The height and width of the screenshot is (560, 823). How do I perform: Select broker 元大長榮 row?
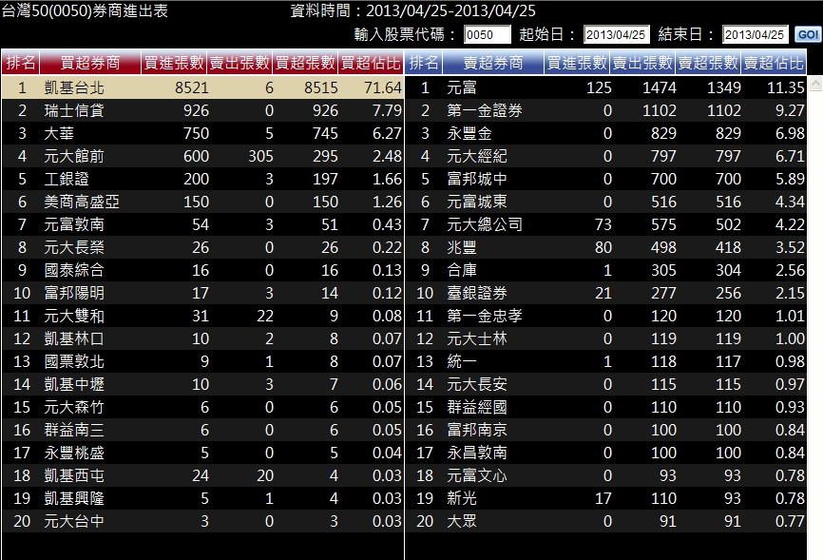coord(202,247)
